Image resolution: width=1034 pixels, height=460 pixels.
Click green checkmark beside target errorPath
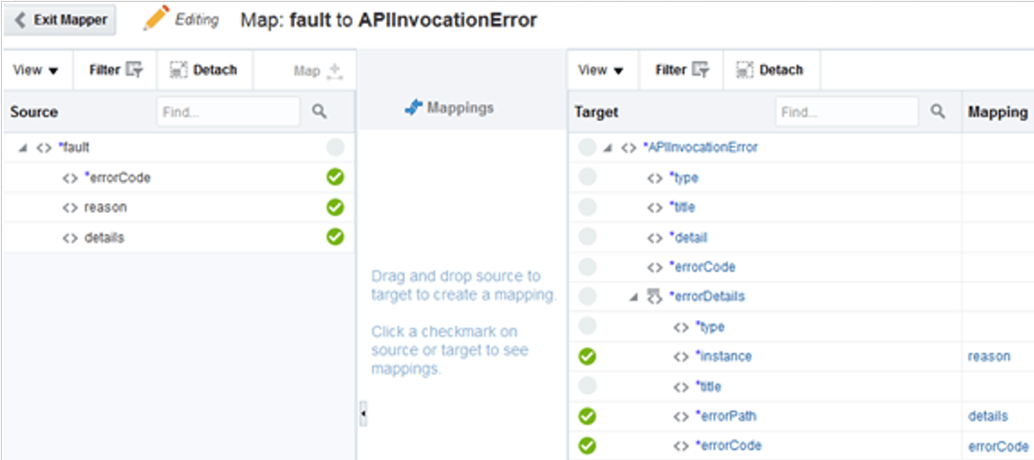588,416
